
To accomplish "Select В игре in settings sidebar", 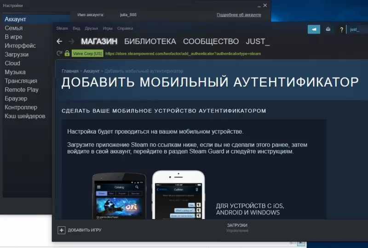I will pos(13,37).
